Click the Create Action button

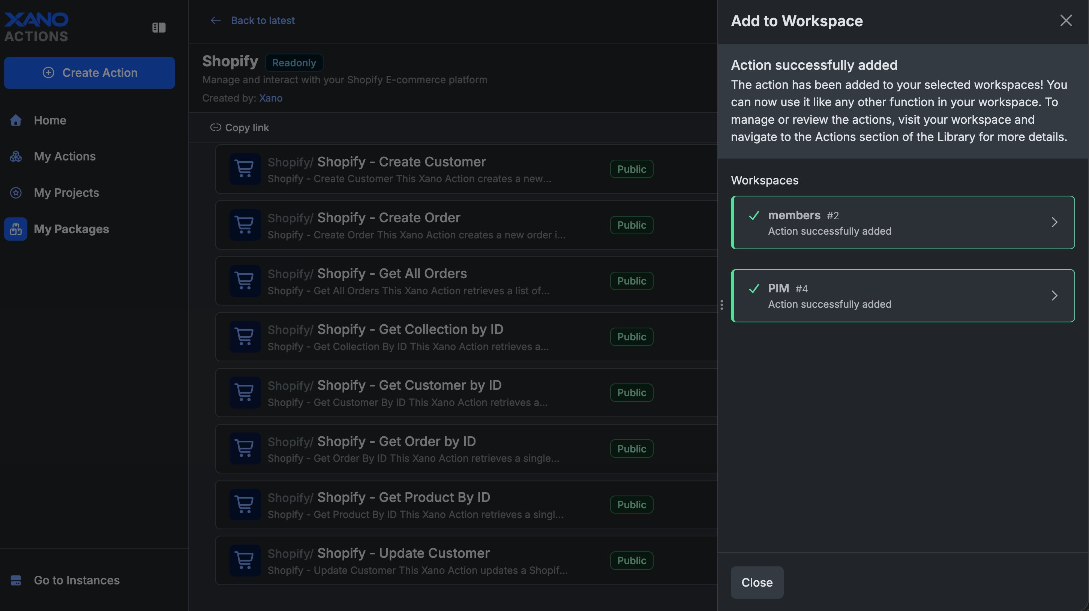coord(90,73)
